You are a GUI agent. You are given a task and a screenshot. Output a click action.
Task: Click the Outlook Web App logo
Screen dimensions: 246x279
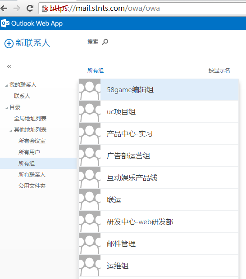point(5,23)
